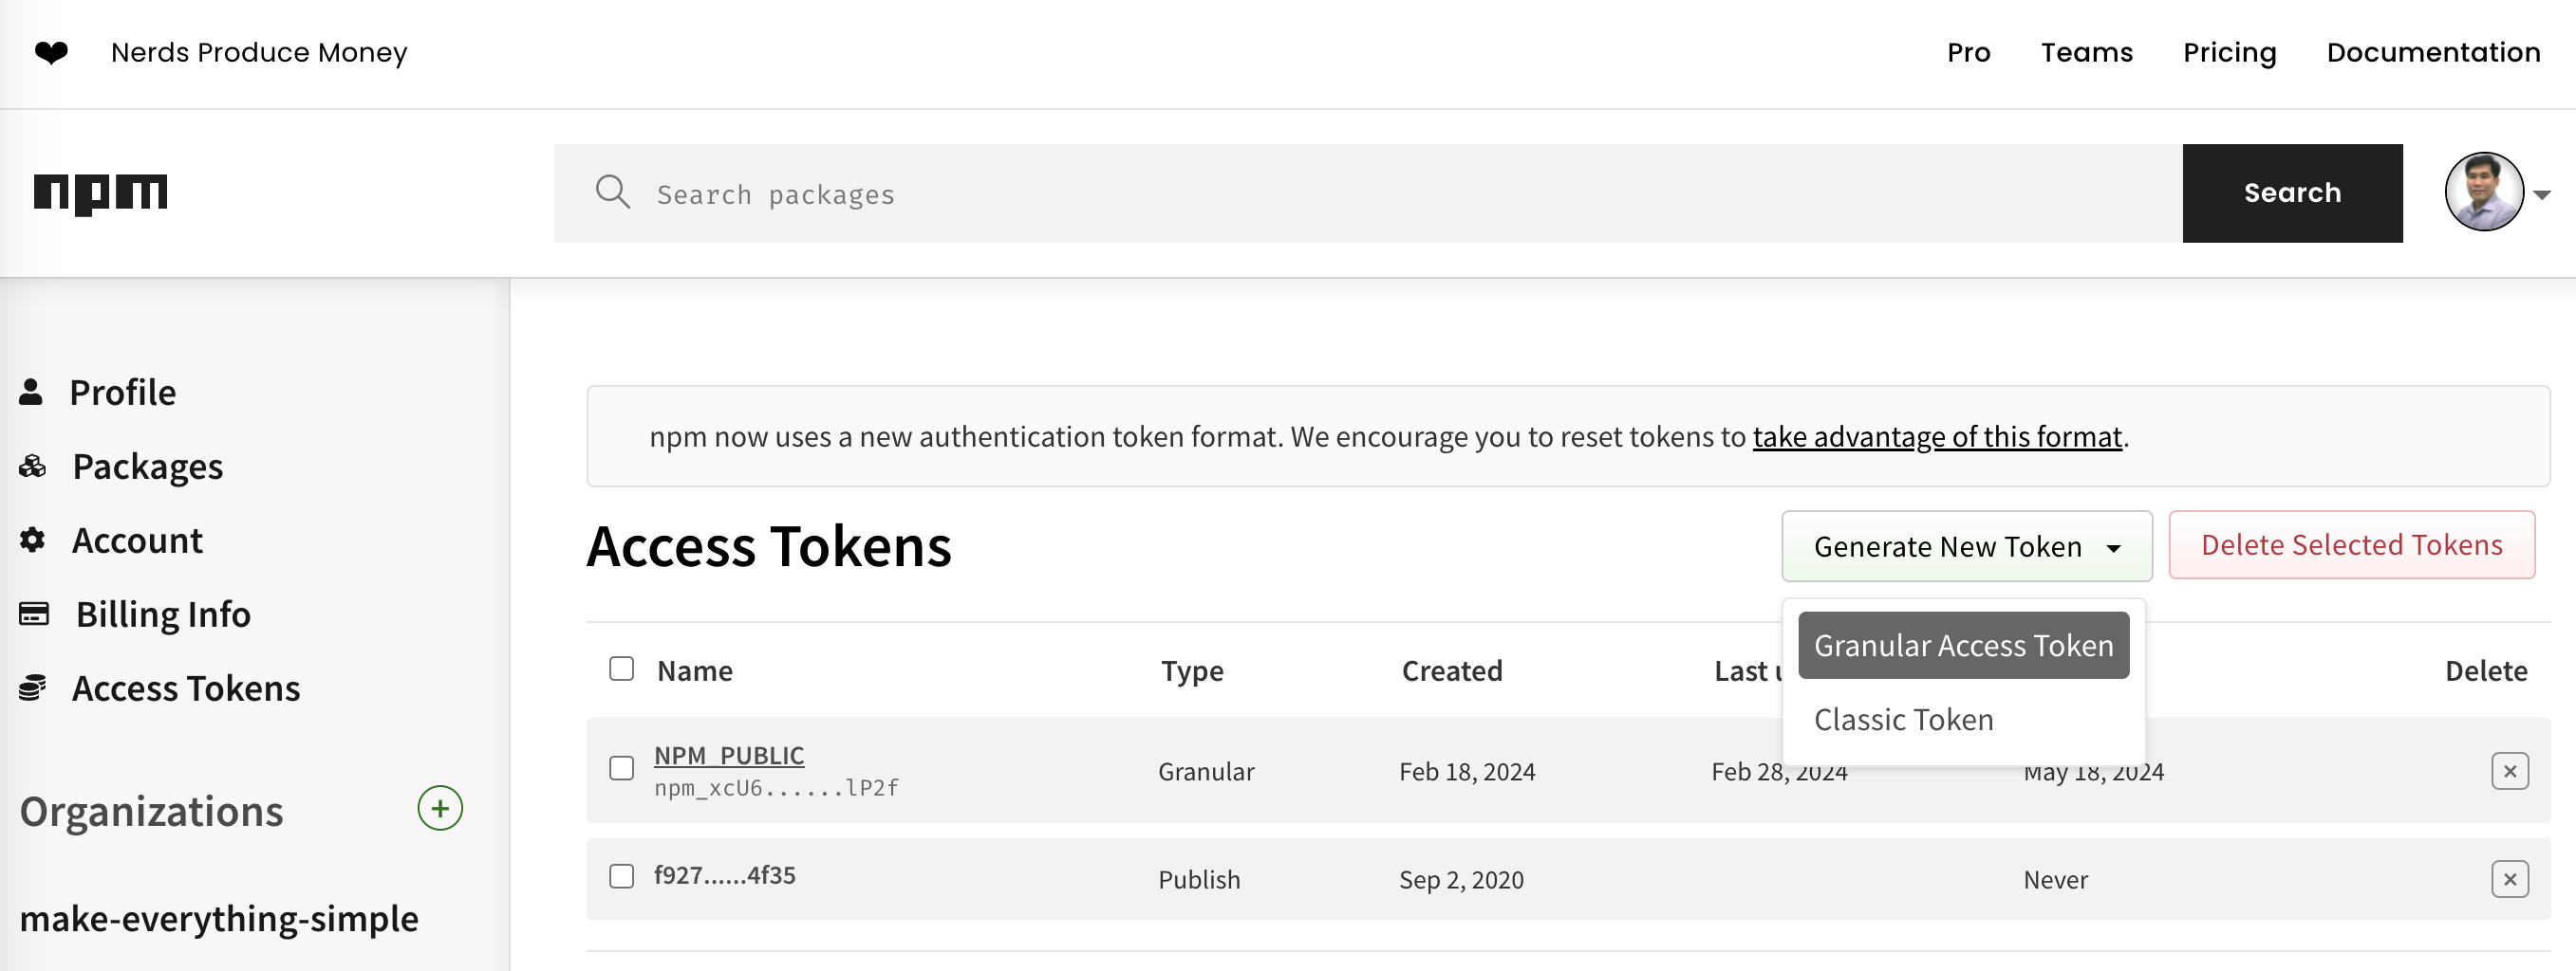Screen dimensions: 2576x971
Task: Choose Classic Token option
Action: coord(1903,720)
